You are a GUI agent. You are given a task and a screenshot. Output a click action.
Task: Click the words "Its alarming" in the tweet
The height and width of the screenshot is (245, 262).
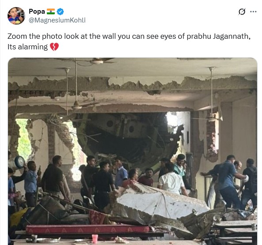point(27,47)
